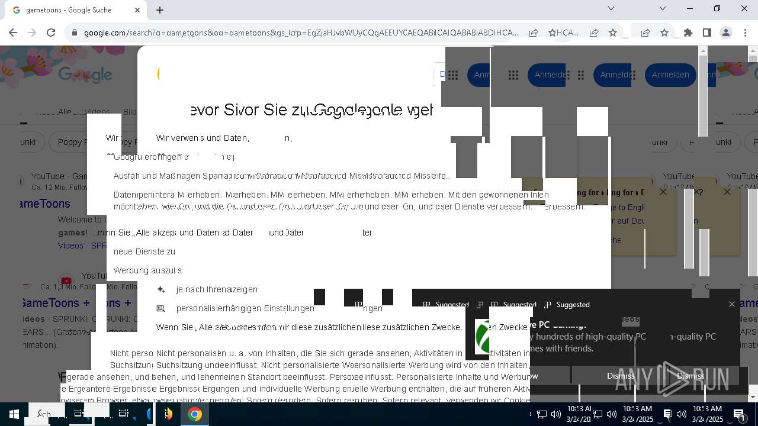This screenshot has width=758, height=426.
Task: Click the address bar URL
Action: click(301, 33)
